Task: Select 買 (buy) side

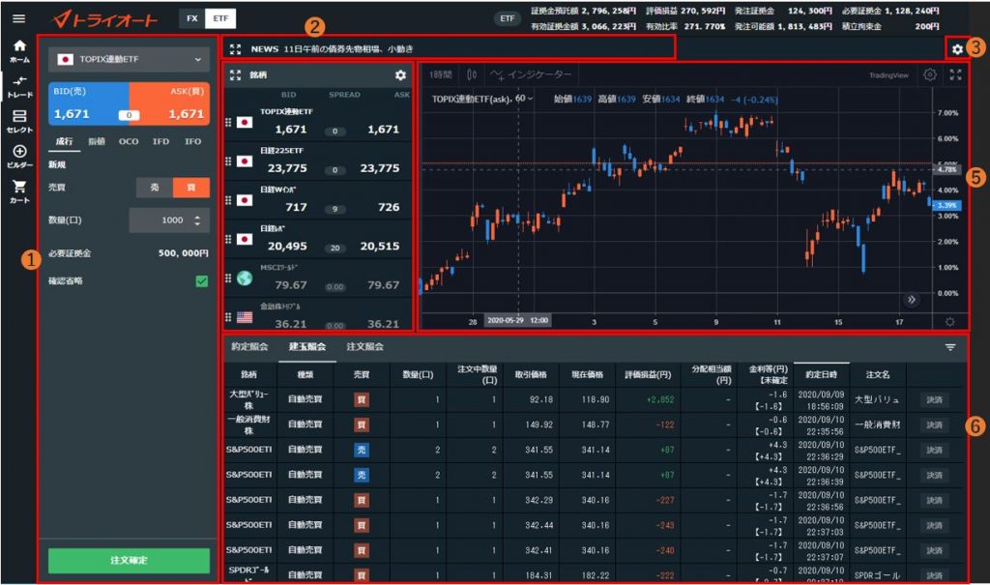Action: click(191, 188)
